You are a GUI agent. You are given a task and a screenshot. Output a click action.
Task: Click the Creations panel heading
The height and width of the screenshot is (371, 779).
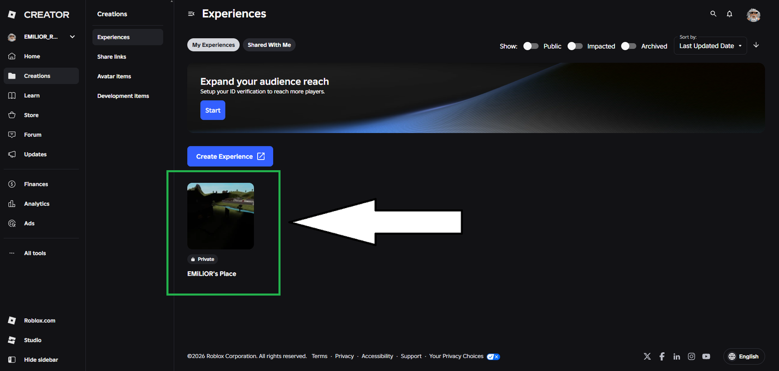(112, 14)
